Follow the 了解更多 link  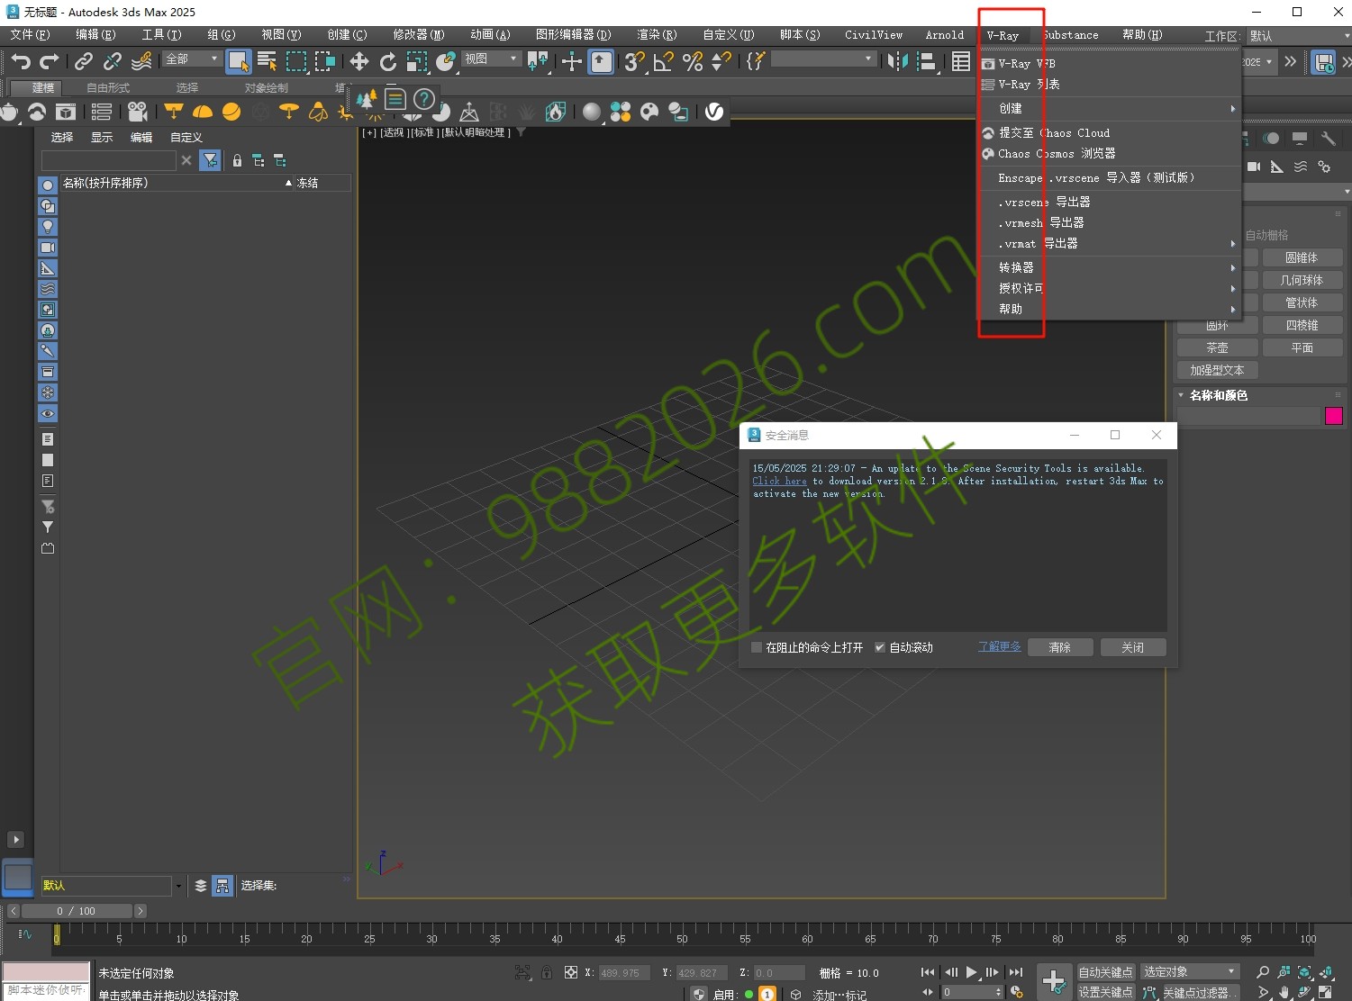click(999, 646)
